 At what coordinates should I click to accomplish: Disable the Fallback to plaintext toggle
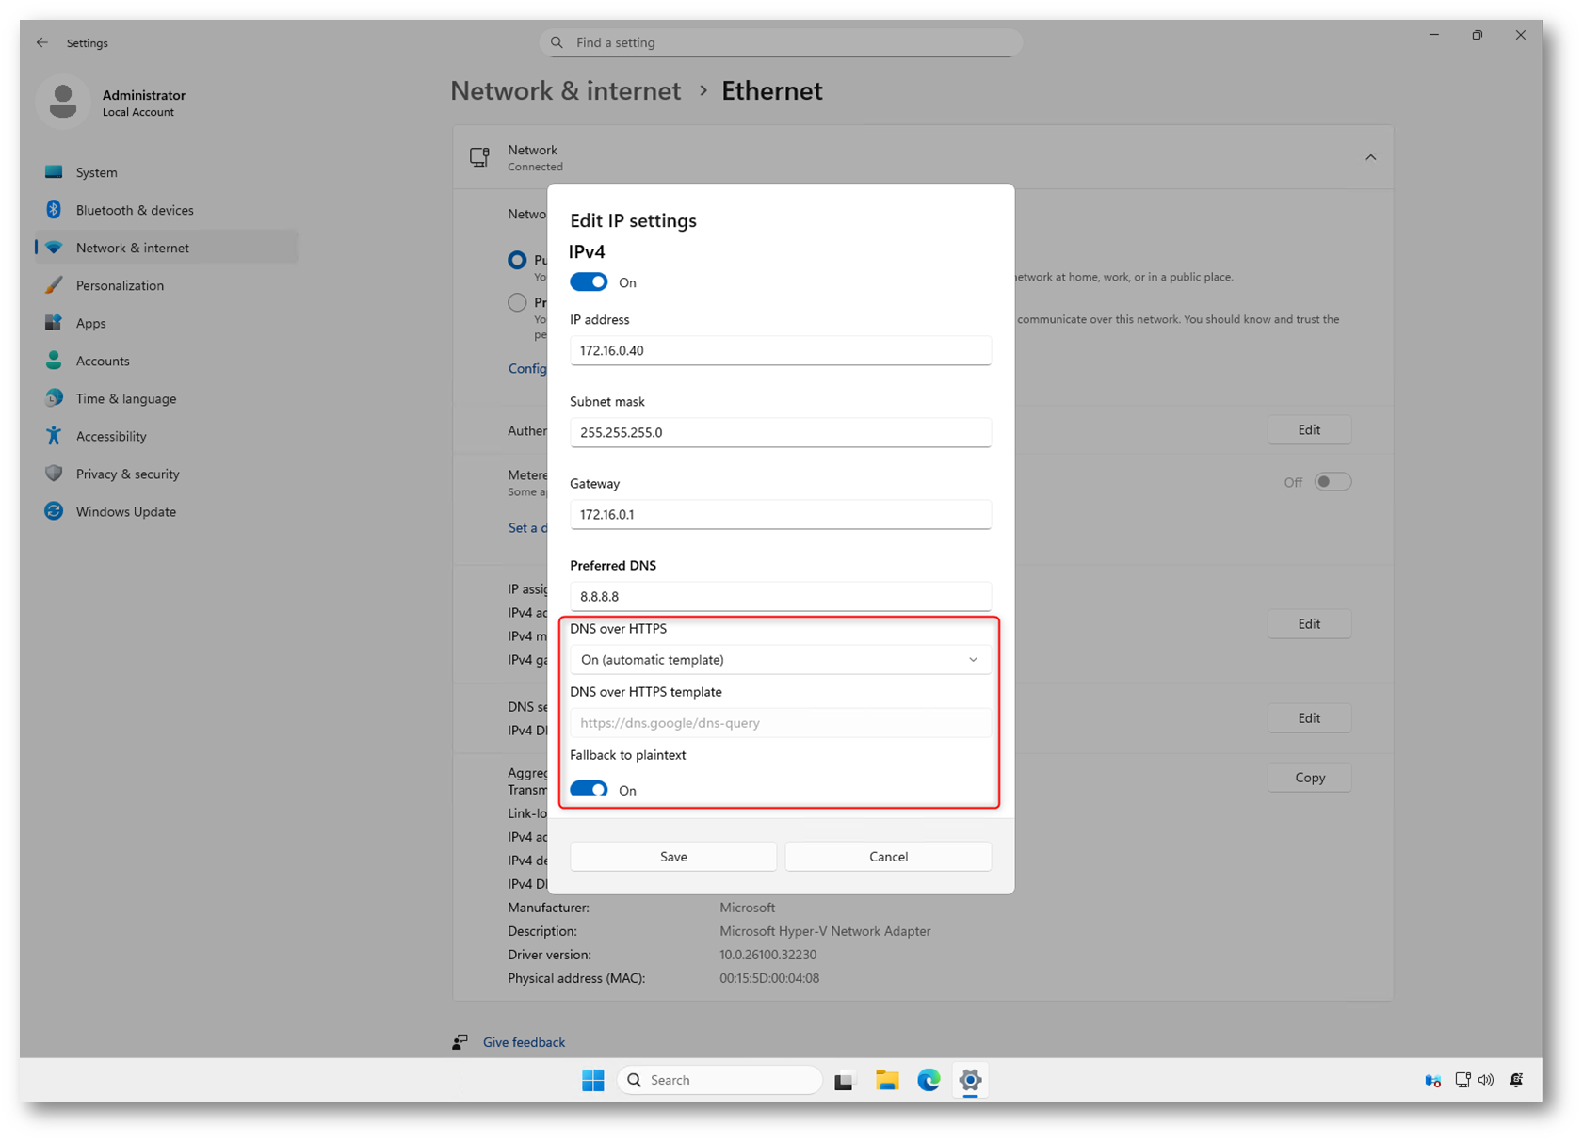589,789
